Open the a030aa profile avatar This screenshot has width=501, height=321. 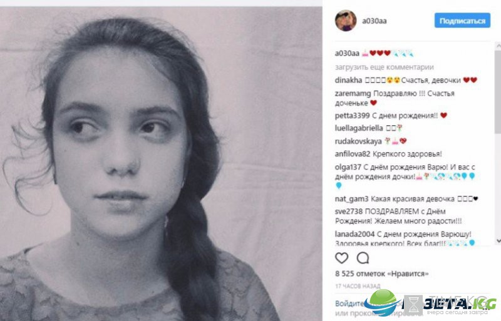(346, 21)
